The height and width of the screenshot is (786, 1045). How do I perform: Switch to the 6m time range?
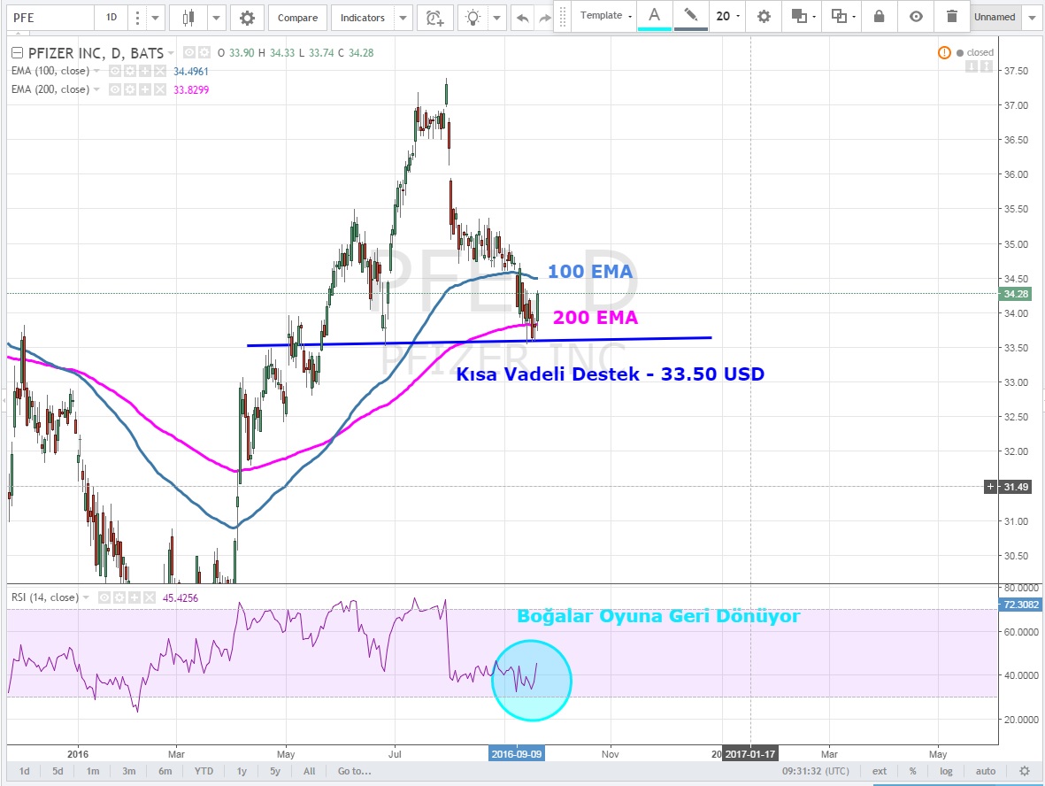point(165,771)
